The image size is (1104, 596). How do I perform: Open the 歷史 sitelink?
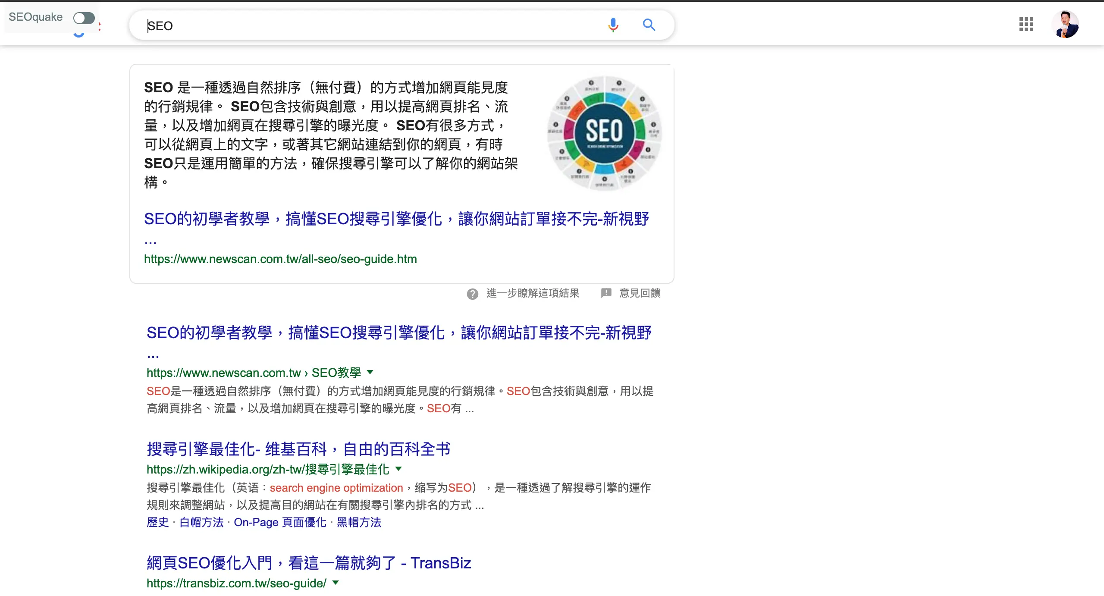(x=157, y=522)
